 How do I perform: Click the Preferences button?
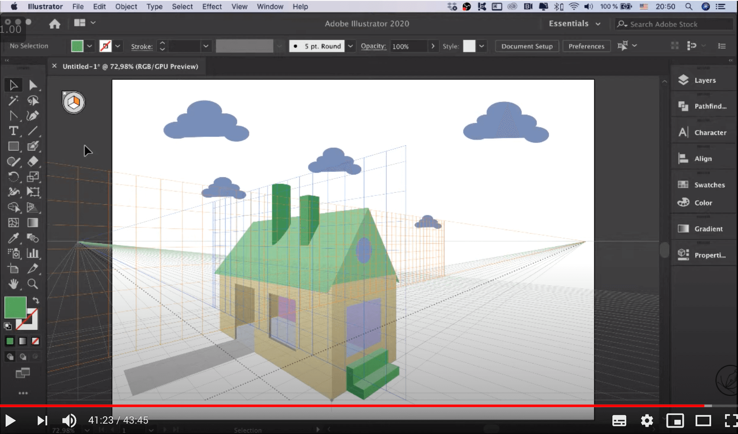coord(586,46)
